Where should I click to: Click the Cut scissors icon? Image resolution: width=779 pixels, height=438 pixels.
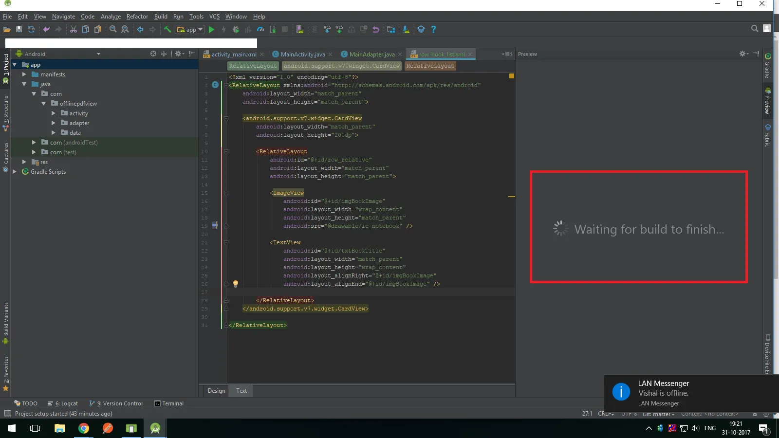[74, 29]
